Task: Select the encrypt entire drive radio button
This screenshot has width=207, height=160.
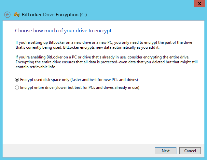Action: click(x=17, y=88)
